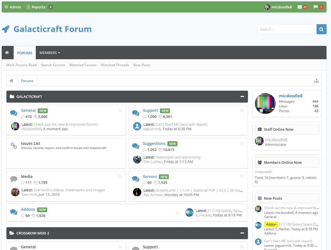Click Dex Luther avatar in Suggestions row
This screenshot has width=331, height=250.
(x=137, y=159)
